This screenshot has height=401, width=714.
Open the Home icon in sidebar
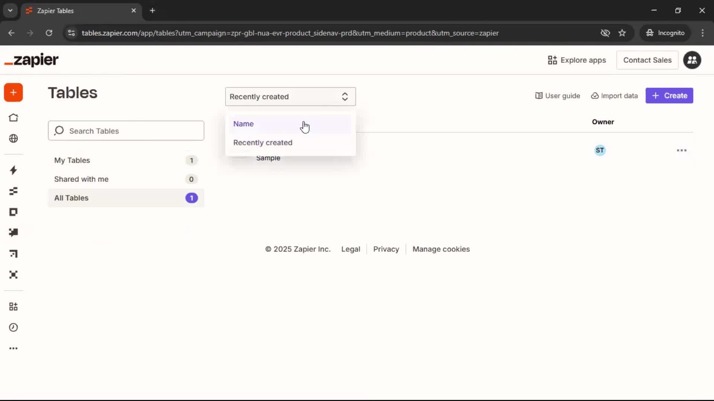point(13,118)
